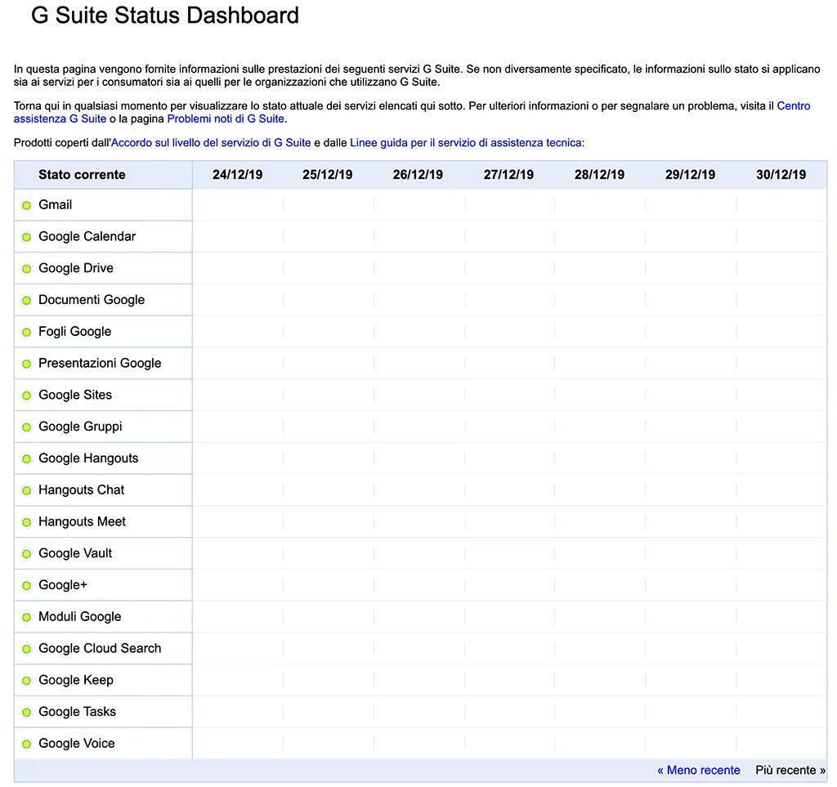Click the 26/12/19 date header
Screen dimensions: 837x787
[418, 174]
